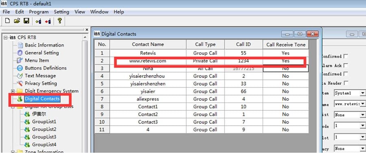Close the tree side panel with x
The image size is (366, 153).
(x=87, y=30)
